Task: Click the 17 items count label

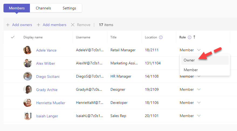Action: (106, 25)
